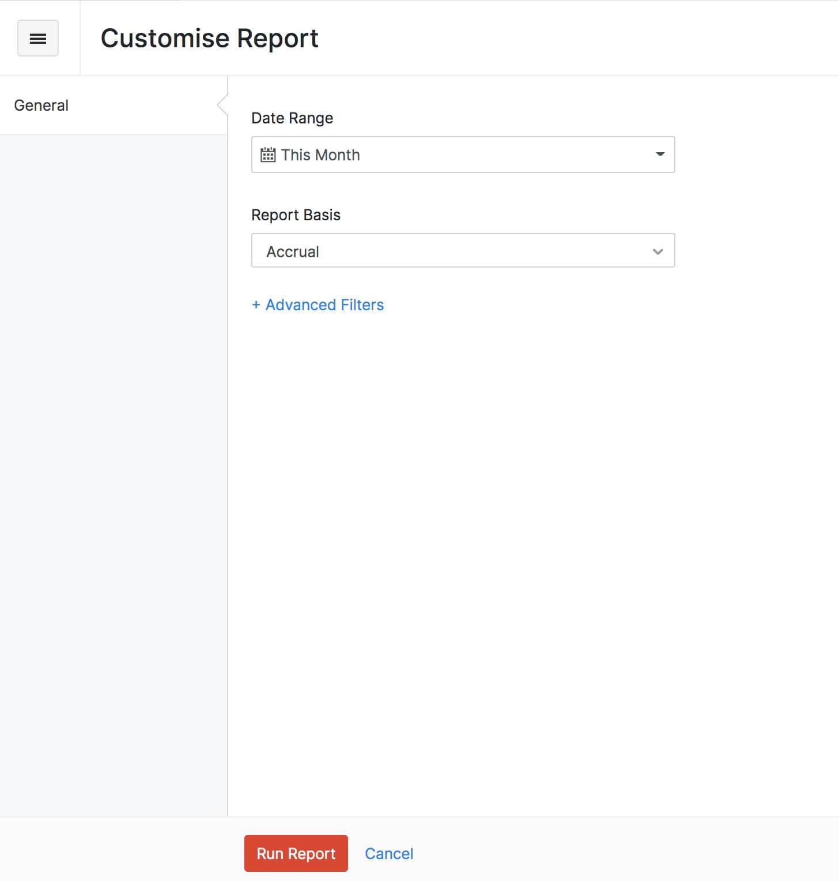The image size is (839, 881).
Task: Click the Customise Report heading
Action: click(210, 38)
